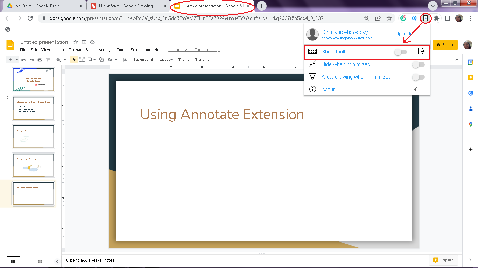The image size is (478, 268).
Task: Open the About entry in Annotate popup
Action: tap(328, 89)
